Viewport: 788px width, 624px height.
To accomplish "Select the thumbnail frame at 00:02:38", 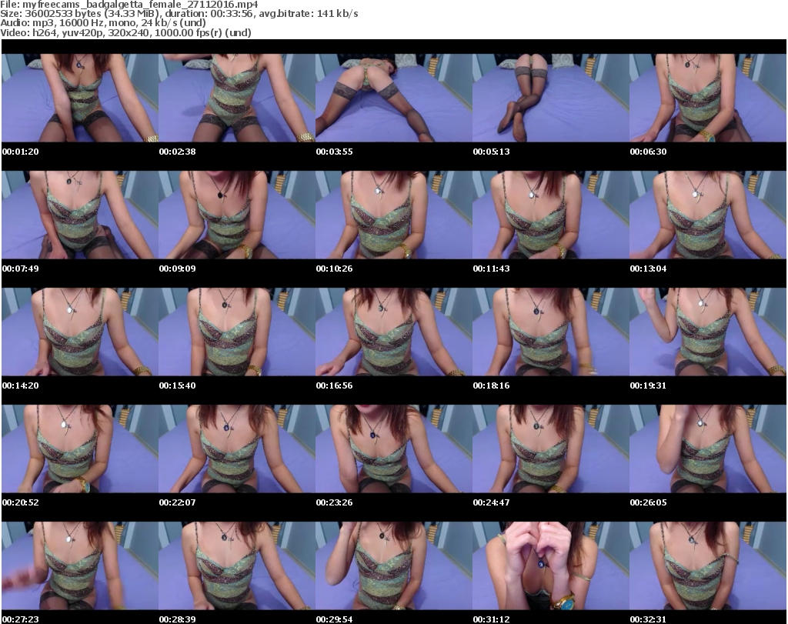I will click(x=237, y=98).
